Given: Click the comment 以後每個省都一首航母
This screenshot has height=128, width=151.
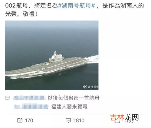Looking at the screenshot, I should (x=74, y=98).
